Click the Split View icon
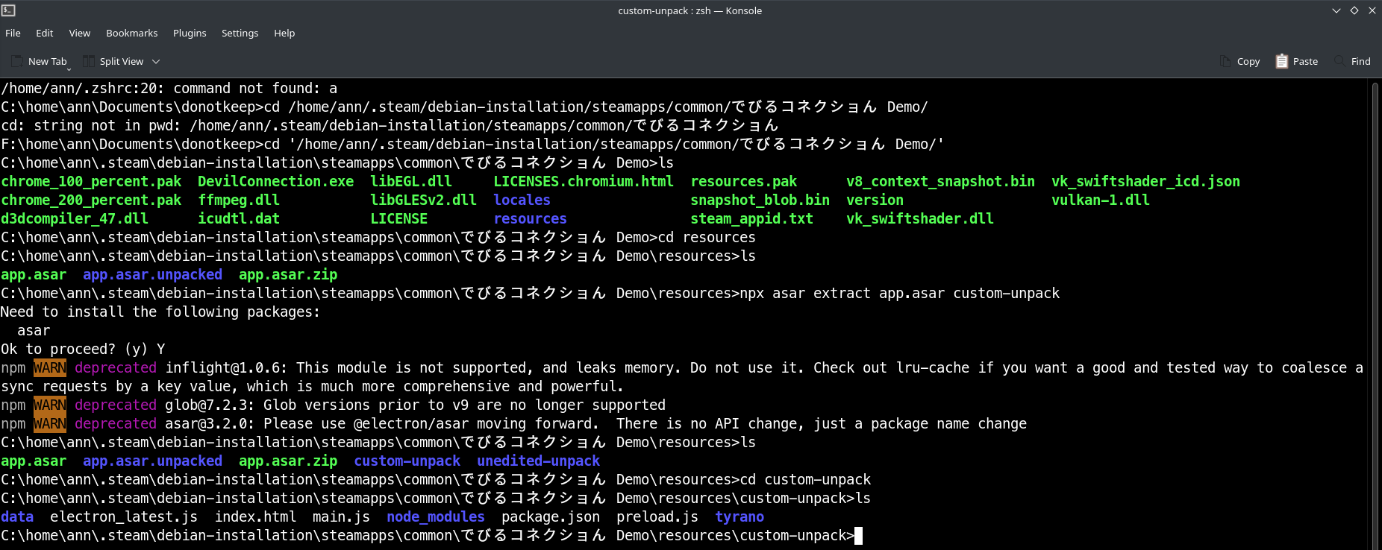1382x550 pixels. point(89,61)
